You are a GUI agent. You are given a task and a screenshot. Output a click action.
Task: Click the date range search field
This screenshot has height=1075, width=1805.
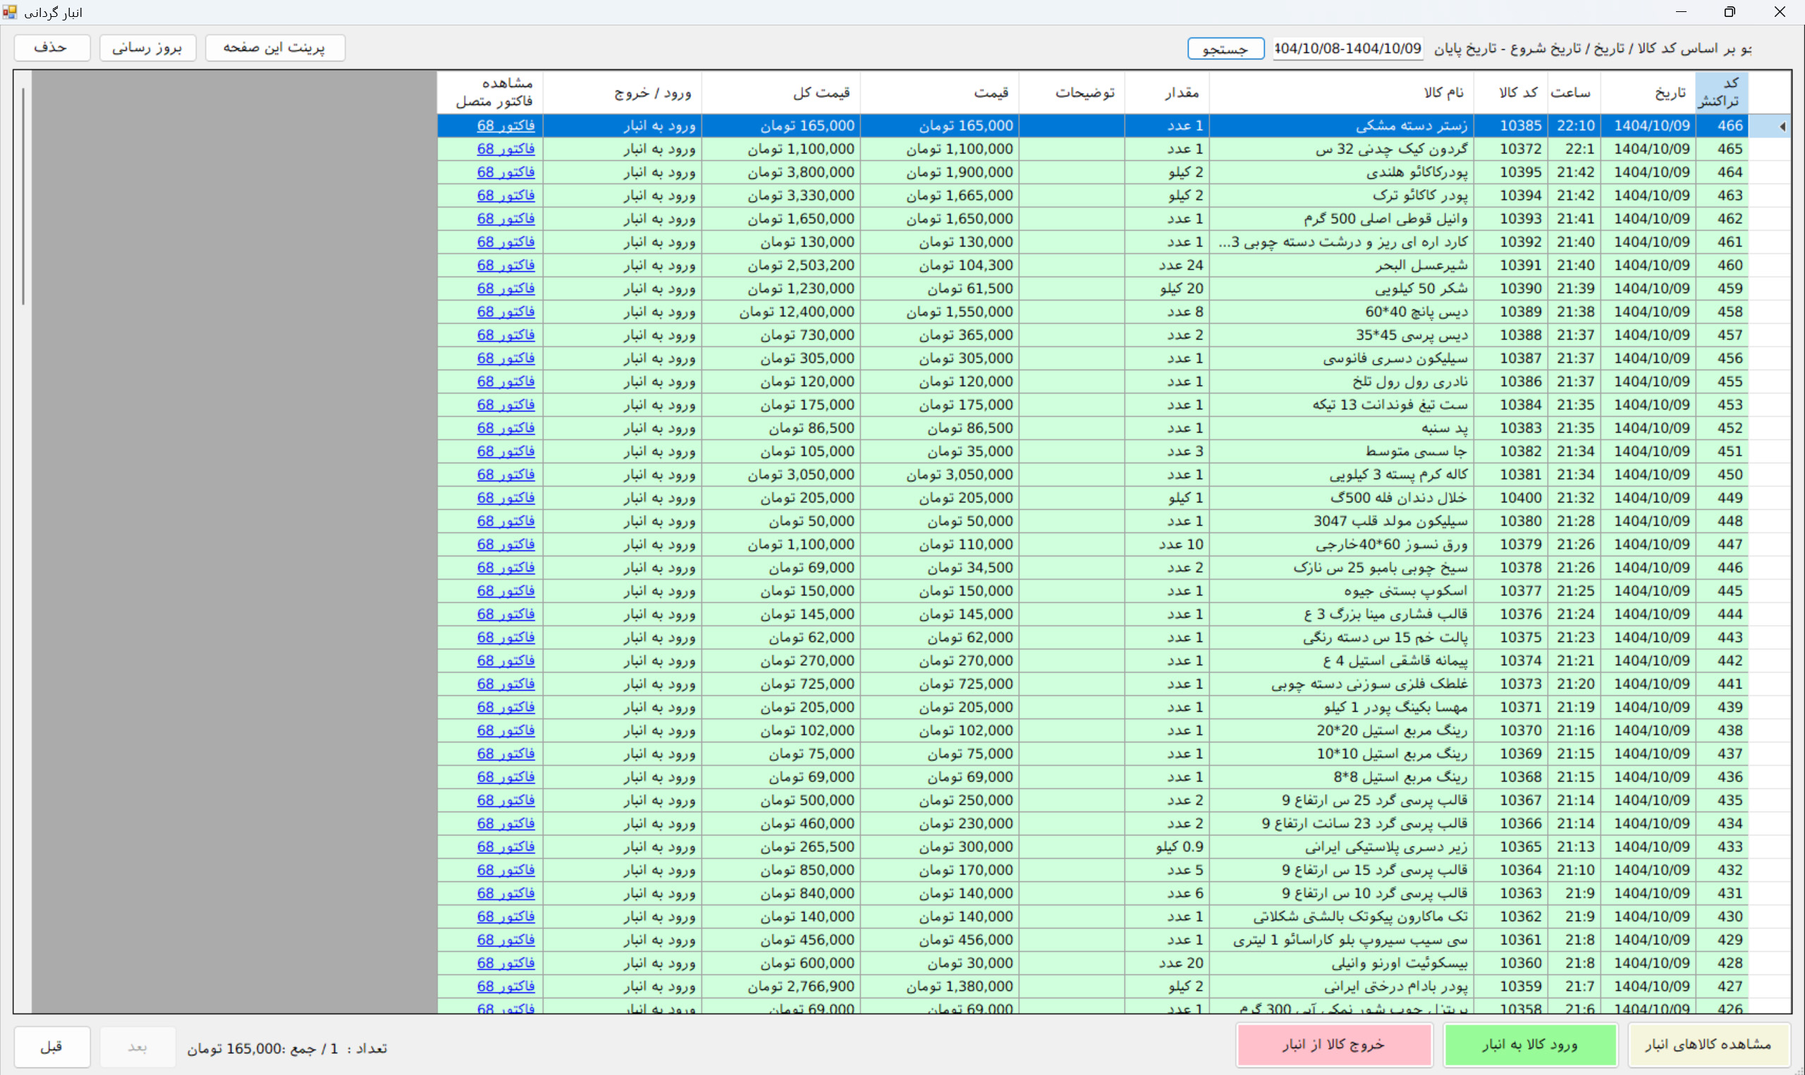(x=1347, y=49)
